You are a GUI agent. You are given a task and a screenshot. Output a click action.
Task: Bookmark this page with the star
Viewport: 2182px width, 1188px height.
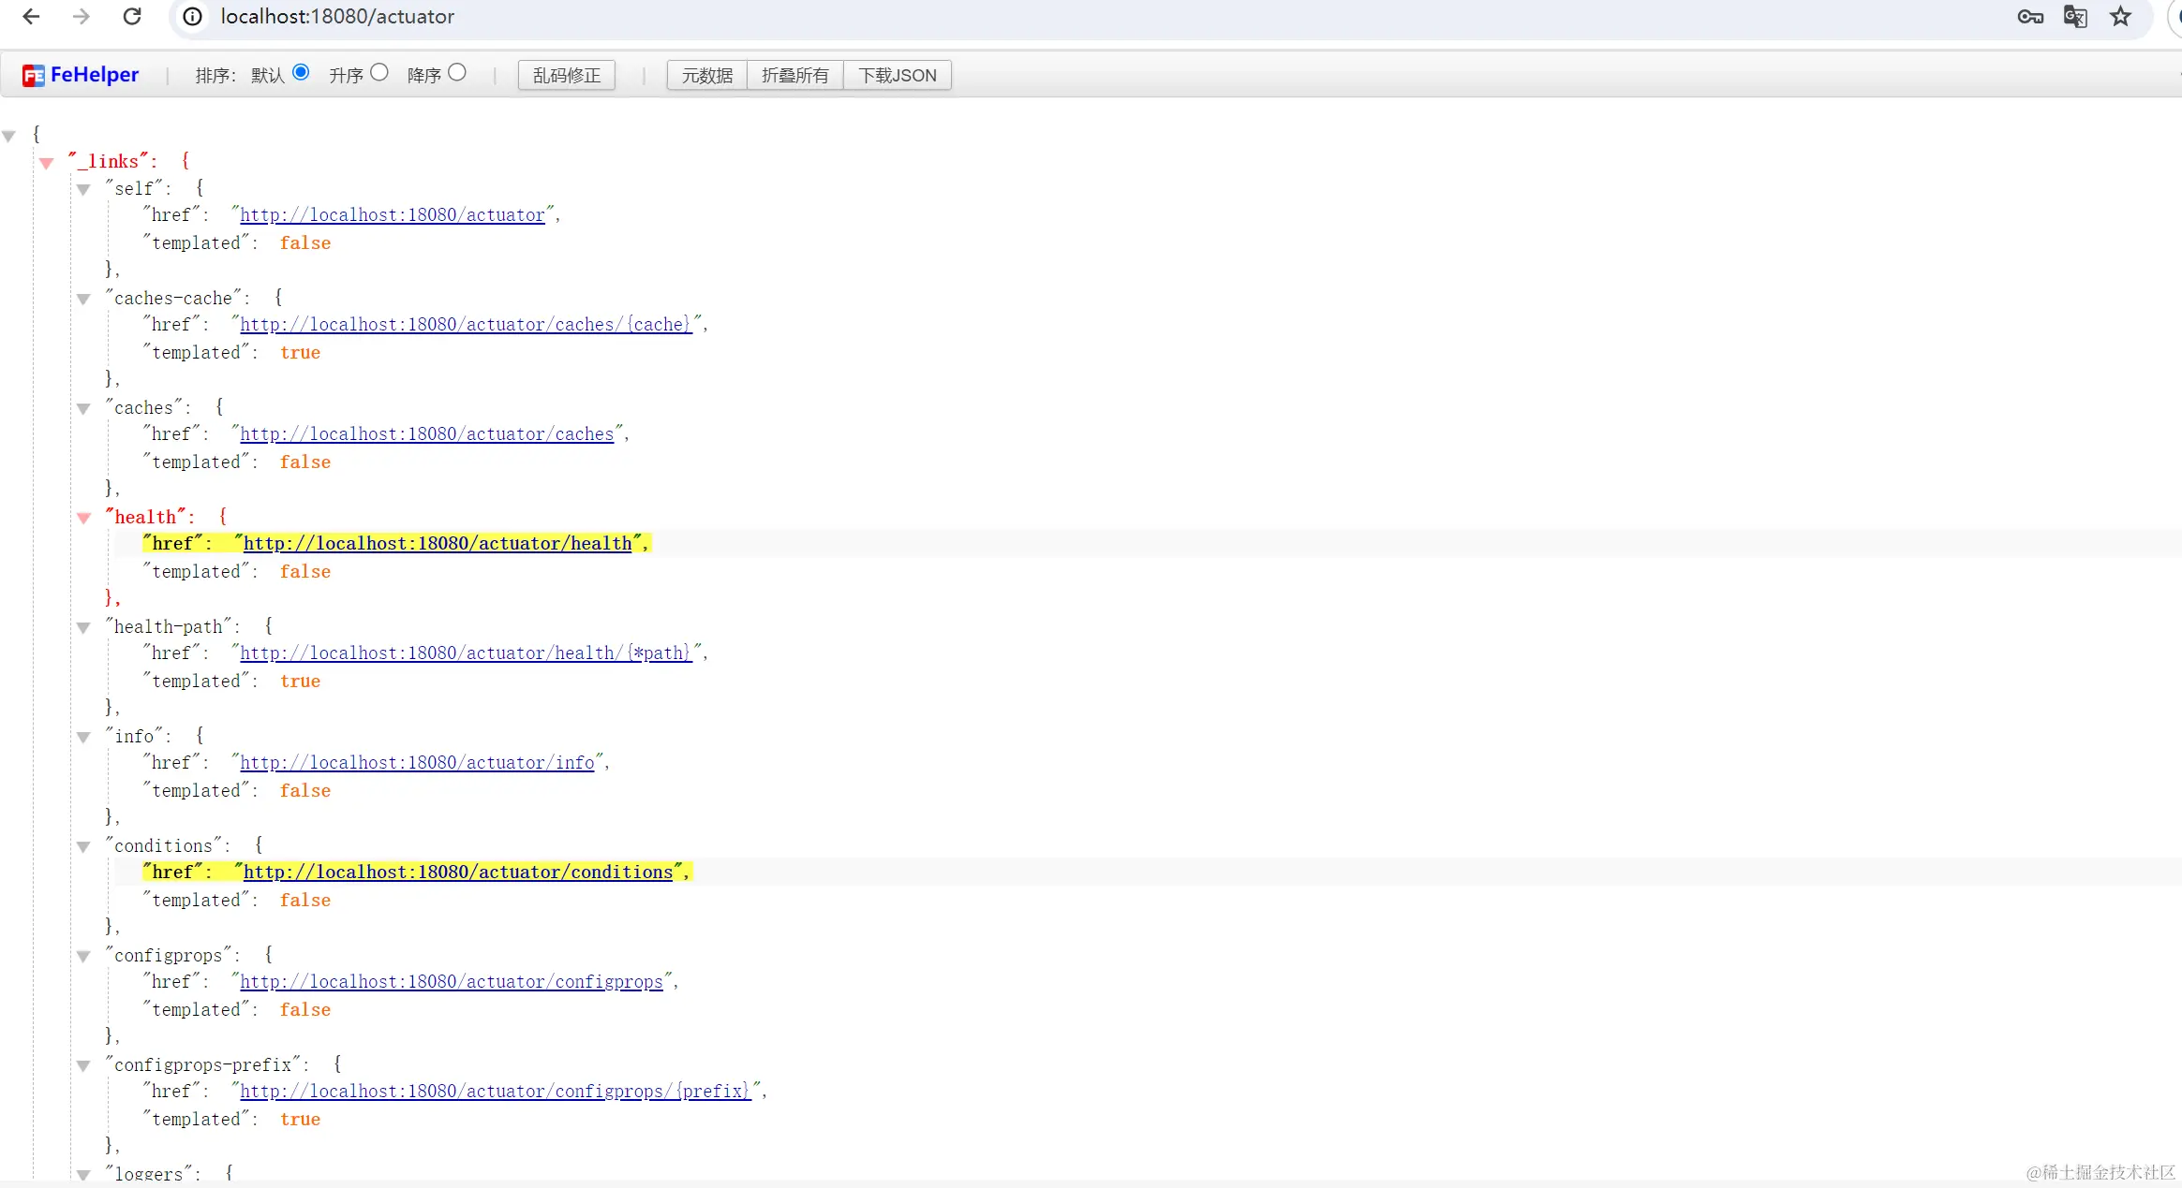click(x=2120, y=17)
